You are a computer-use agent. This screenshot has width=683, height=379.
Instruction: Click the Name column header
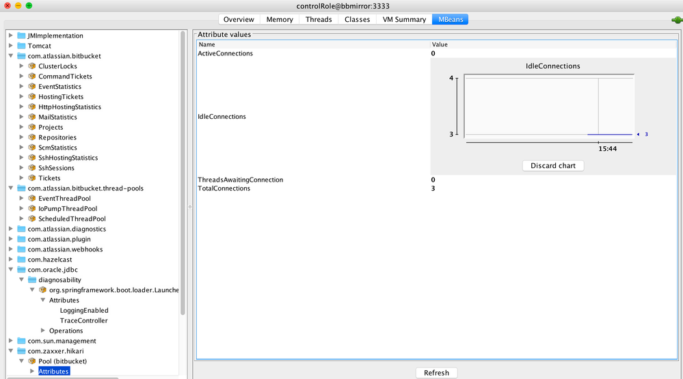point(314,44)
